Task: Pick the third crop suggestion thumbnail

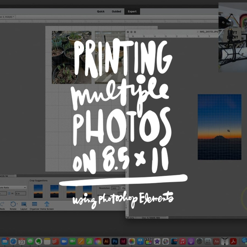Action: point(71,191)
